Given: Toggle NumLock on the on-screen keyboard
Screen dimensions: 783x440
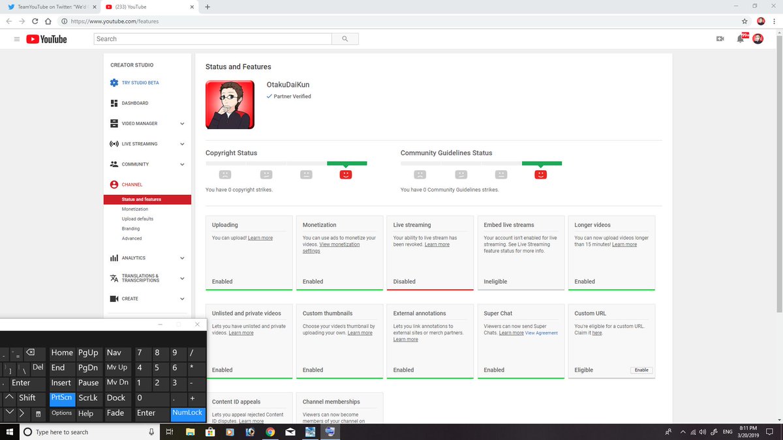Looking at the screenshot, I should (188, 413).
